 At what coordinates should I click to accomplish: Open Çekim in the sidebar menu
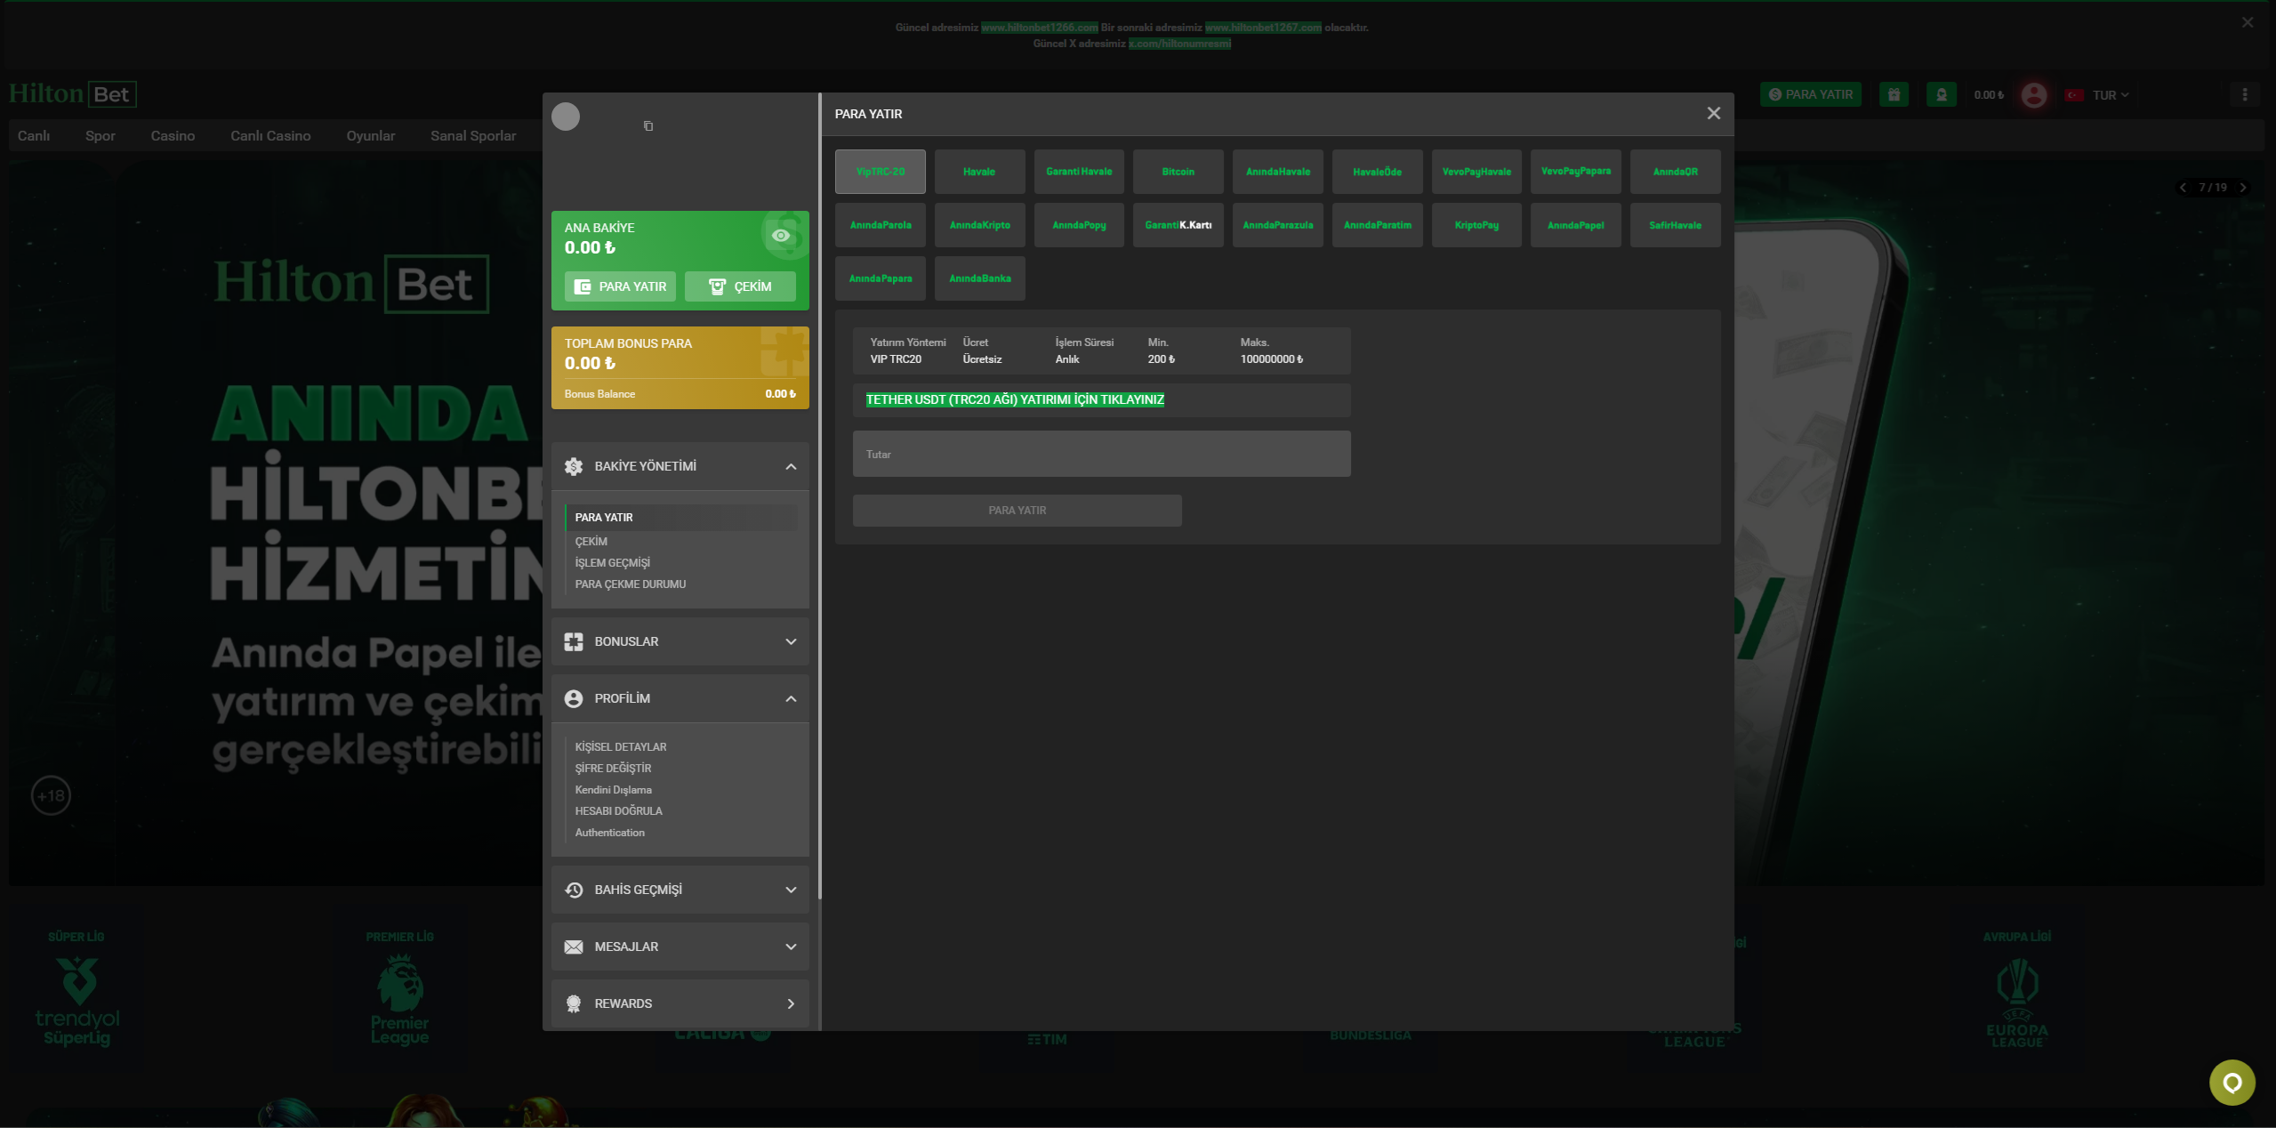591,542
